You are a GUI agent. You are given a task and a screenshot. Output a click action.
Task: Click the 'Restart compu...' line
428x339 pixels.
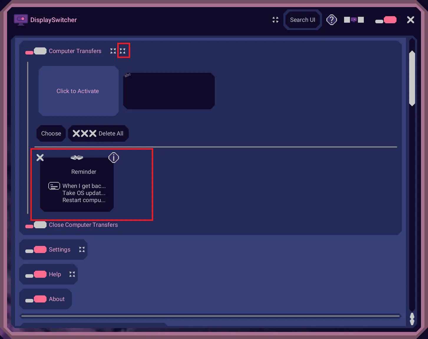pos(84,200)
